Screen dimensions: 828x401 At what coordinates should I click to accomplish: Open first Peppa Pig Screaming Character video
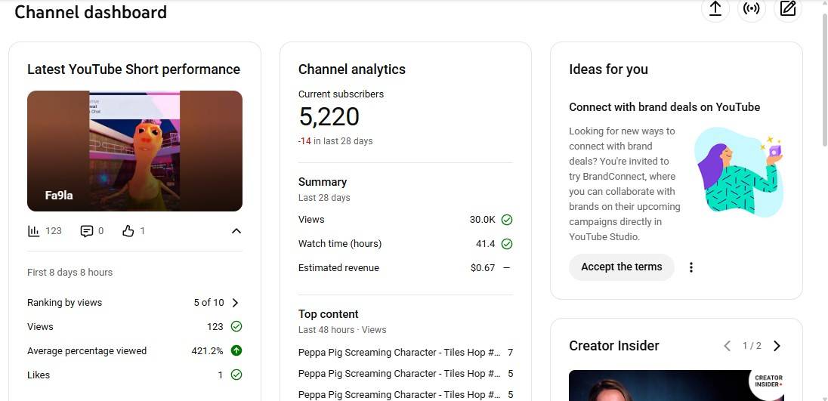399,353
